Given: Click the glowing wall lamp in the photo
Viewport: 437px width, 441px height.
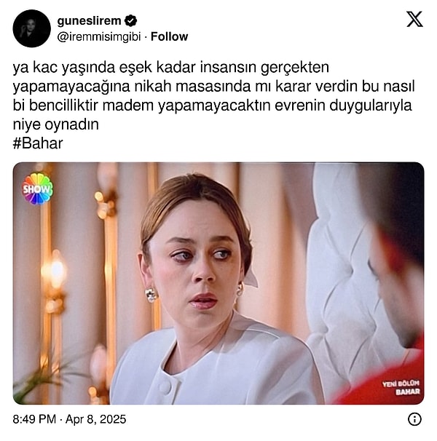Looking at the screenshot, I should [x=56, y=270].
